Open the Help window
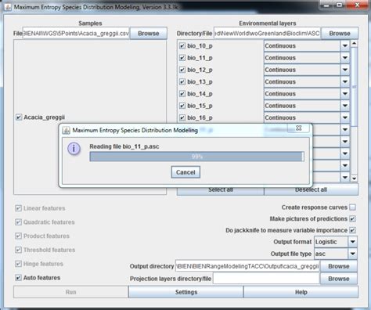Screen dimensions: 371x310 [x=301, y=292]
